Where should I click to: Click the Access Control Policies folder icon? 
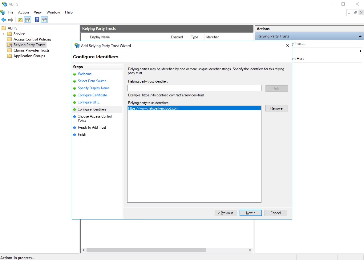10,39
